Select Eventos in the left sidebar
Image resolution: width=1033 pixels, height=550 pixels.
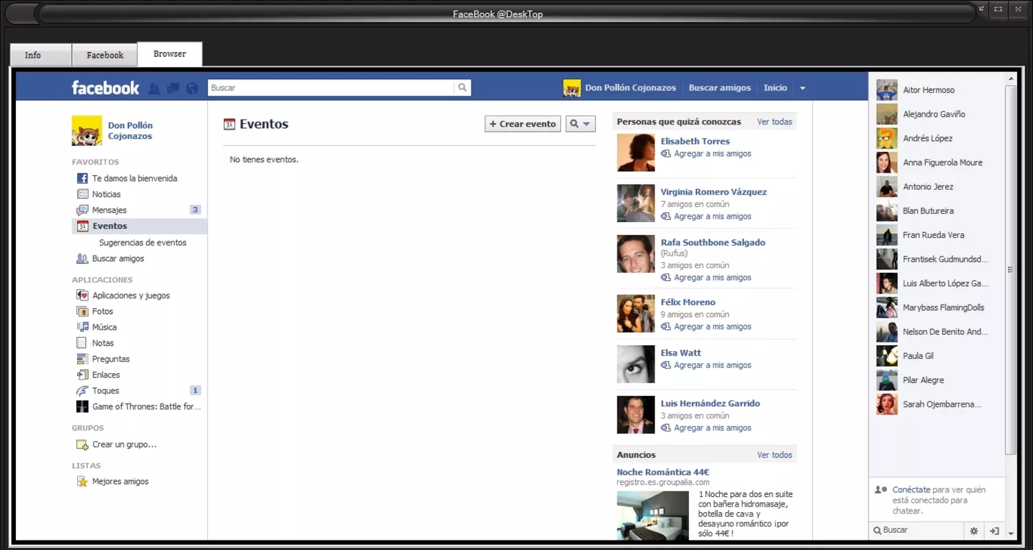tap(139, 226)
